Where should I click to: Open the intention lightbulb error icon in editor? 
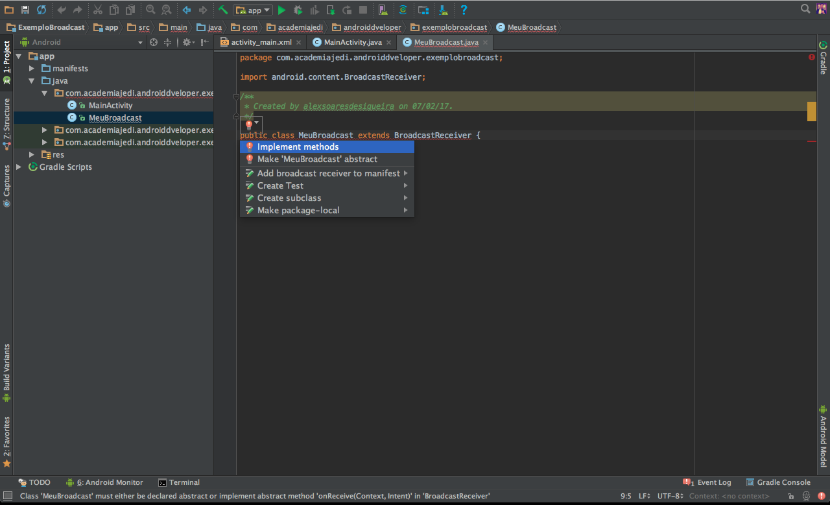(x=249, y=124)
